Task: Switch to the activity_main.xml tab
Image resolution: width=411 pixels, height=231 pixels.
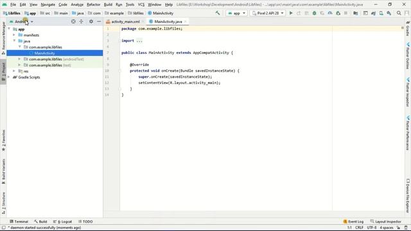Action: pyautogui.click(x=125, y=21)
